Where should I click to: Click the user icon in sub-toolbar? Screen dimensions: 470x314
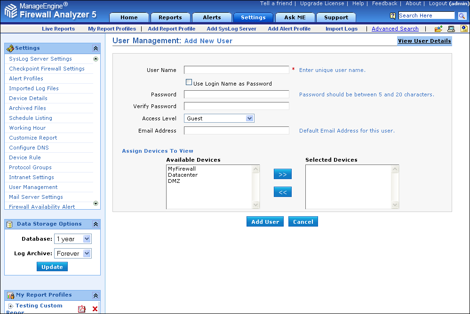[438, 29]
